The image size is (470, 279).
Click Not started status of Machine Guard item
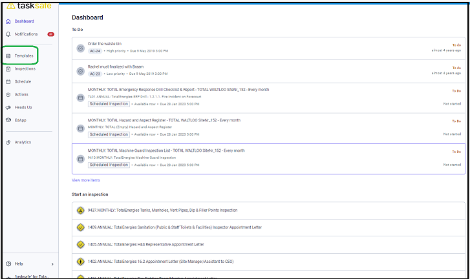[x=452, y=165]
